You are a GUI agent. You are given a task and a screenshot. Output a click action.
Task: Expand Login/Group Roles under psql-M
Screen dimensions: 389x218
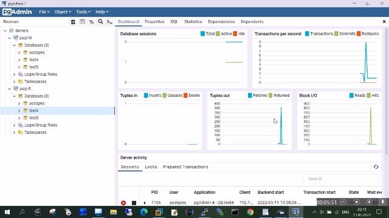click(15, 74)
